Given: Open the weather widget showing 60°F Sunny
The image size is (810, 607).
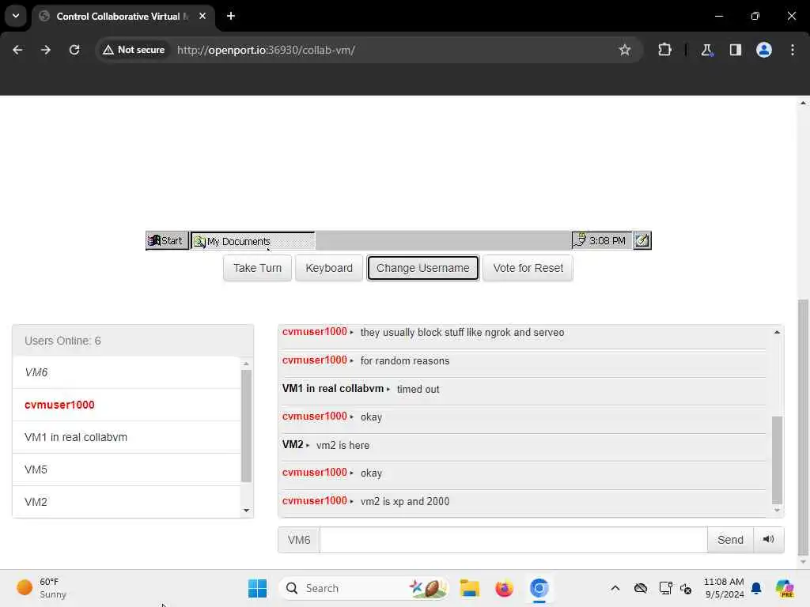Looking at the screenshot, I should tap(43, 588).
